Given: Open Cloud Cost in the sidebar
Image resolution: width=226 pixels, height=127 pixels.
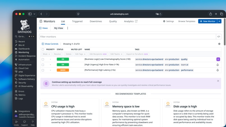Looking at the screenshot, I should (22, 68).
